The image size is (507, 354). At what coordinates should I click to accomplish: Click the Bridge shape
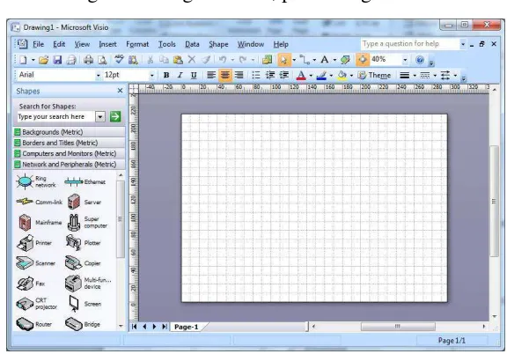coord(83,324)
